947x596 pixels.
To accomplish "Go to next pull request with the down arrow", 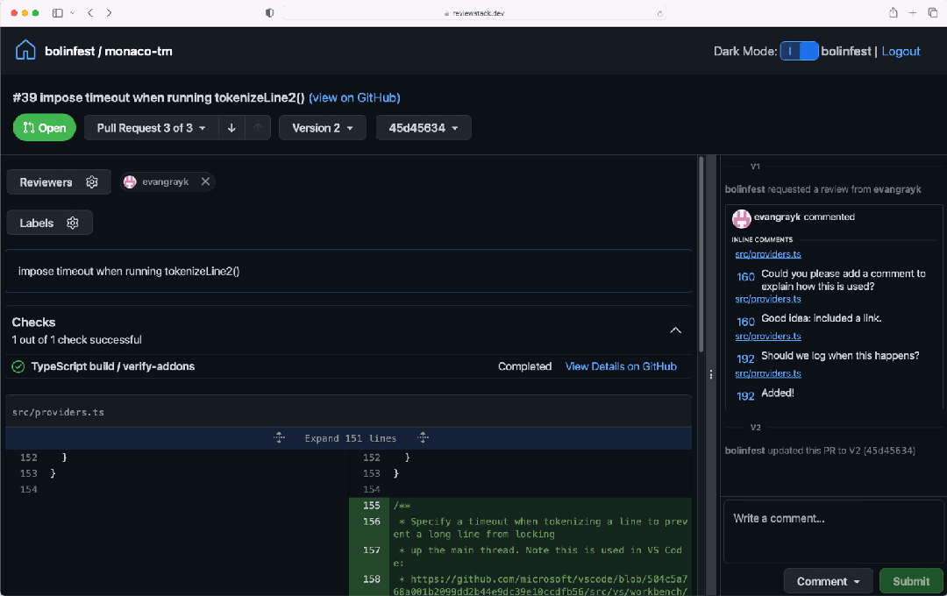I will pos(231,128).
